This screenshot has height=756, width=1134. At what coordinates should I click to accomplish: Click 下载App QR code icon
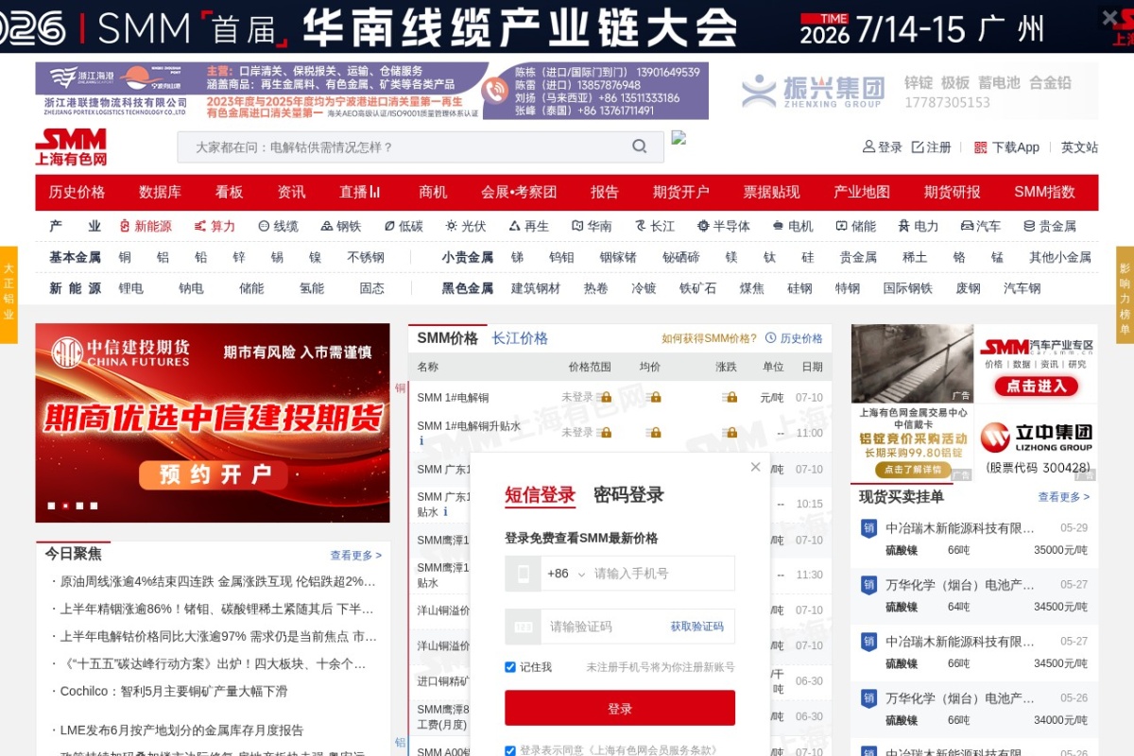coord(981,147)
